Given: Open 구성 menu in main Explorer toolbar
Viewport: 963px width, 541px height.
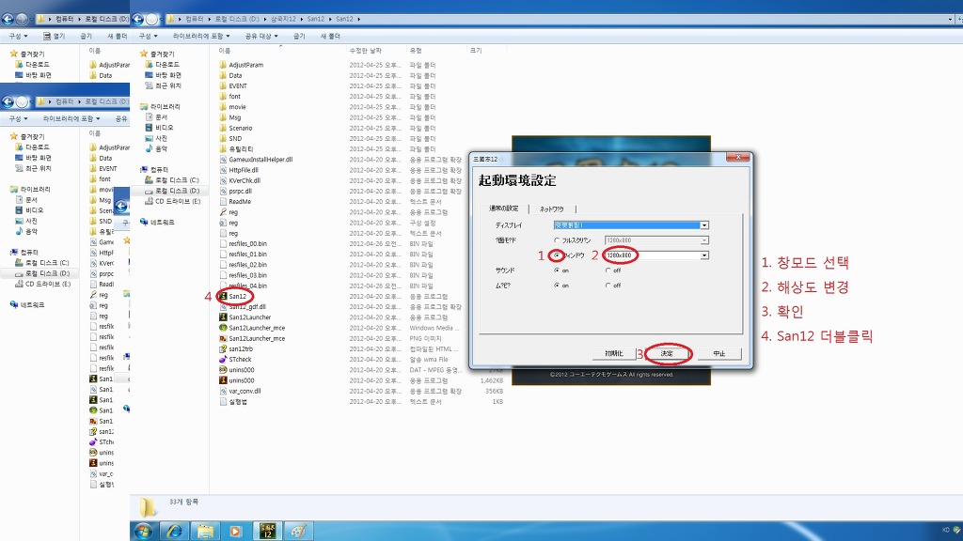Looking at the screenshot, I should [x=148, y=37].
